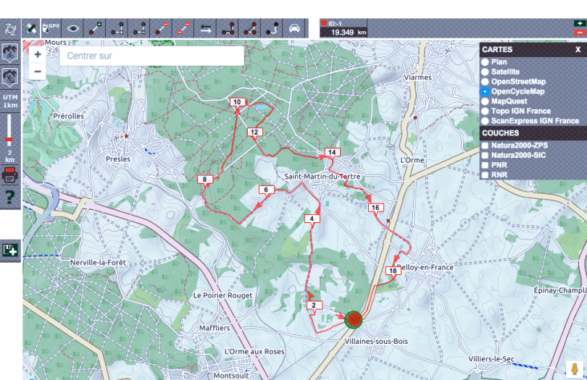Click the red slider handle above 2 km

pyautogui.click(x=10, y=141)
